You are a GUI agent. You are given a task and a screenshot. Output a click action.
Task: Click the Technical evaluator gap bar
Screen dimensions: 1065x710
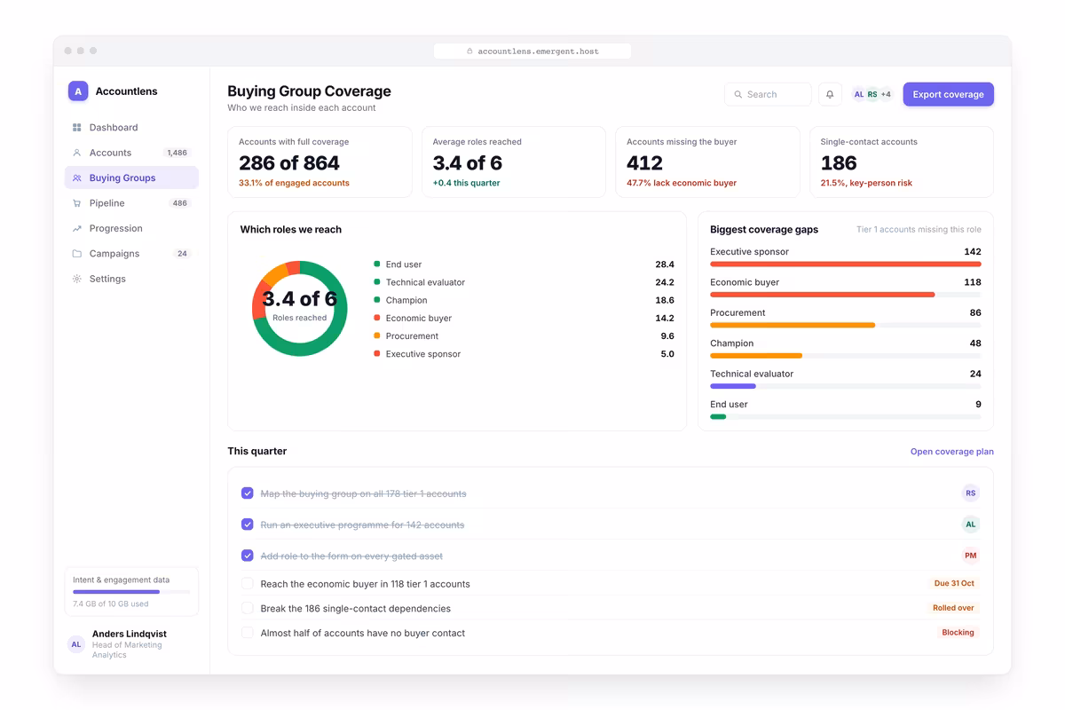[846, 386]
